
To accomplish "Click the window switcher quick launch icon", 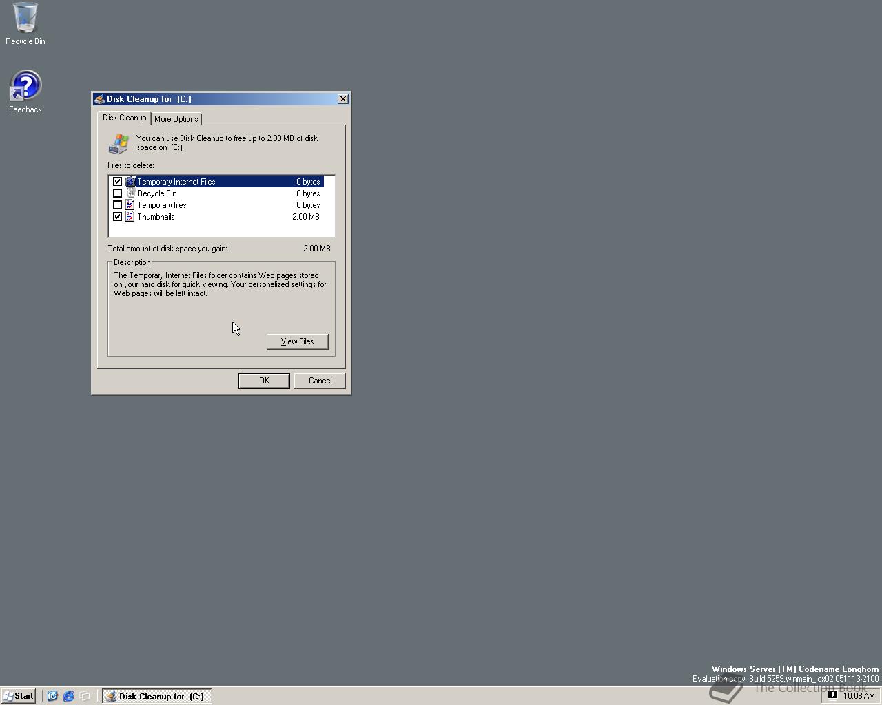I will click(x=85, y=696).
